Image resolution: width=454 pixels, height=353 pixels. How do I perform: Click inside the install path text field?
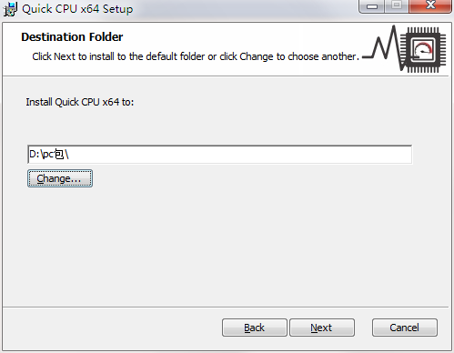(x=219, y=155)
